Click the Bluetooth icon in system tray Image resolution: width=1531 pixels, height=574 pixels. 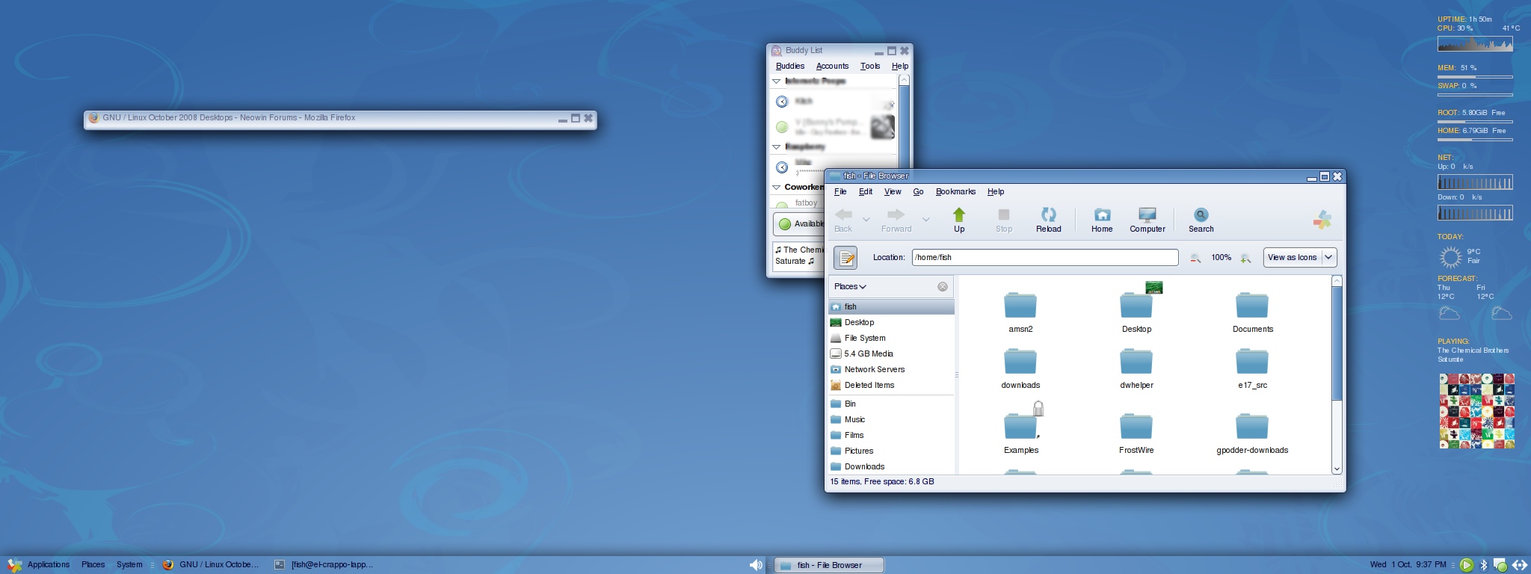[1484, 565]
